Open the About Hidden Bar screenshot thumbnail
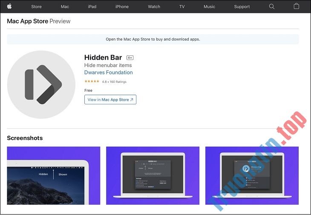The width and height of the screenshot is (311, 215). coord(252,175)
